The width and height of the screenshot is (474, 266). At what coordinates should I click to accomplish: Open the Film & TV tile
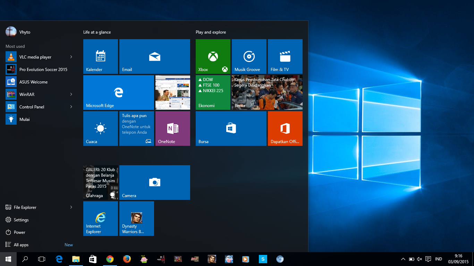285,56
